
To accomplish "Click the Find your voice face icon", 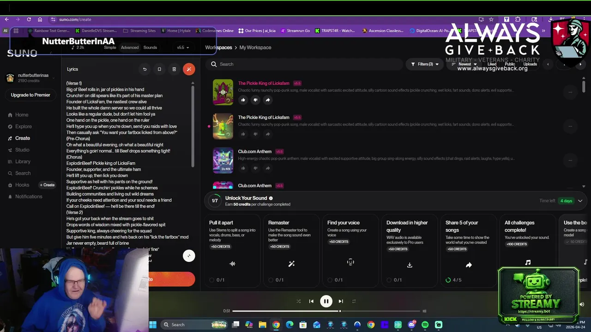I will (350, 262).
